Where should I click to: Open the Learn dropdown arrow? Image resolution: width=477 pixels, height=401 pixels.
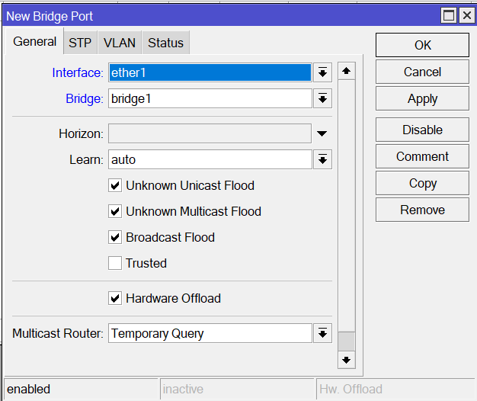pyautogui.click(x=322, y=159)
